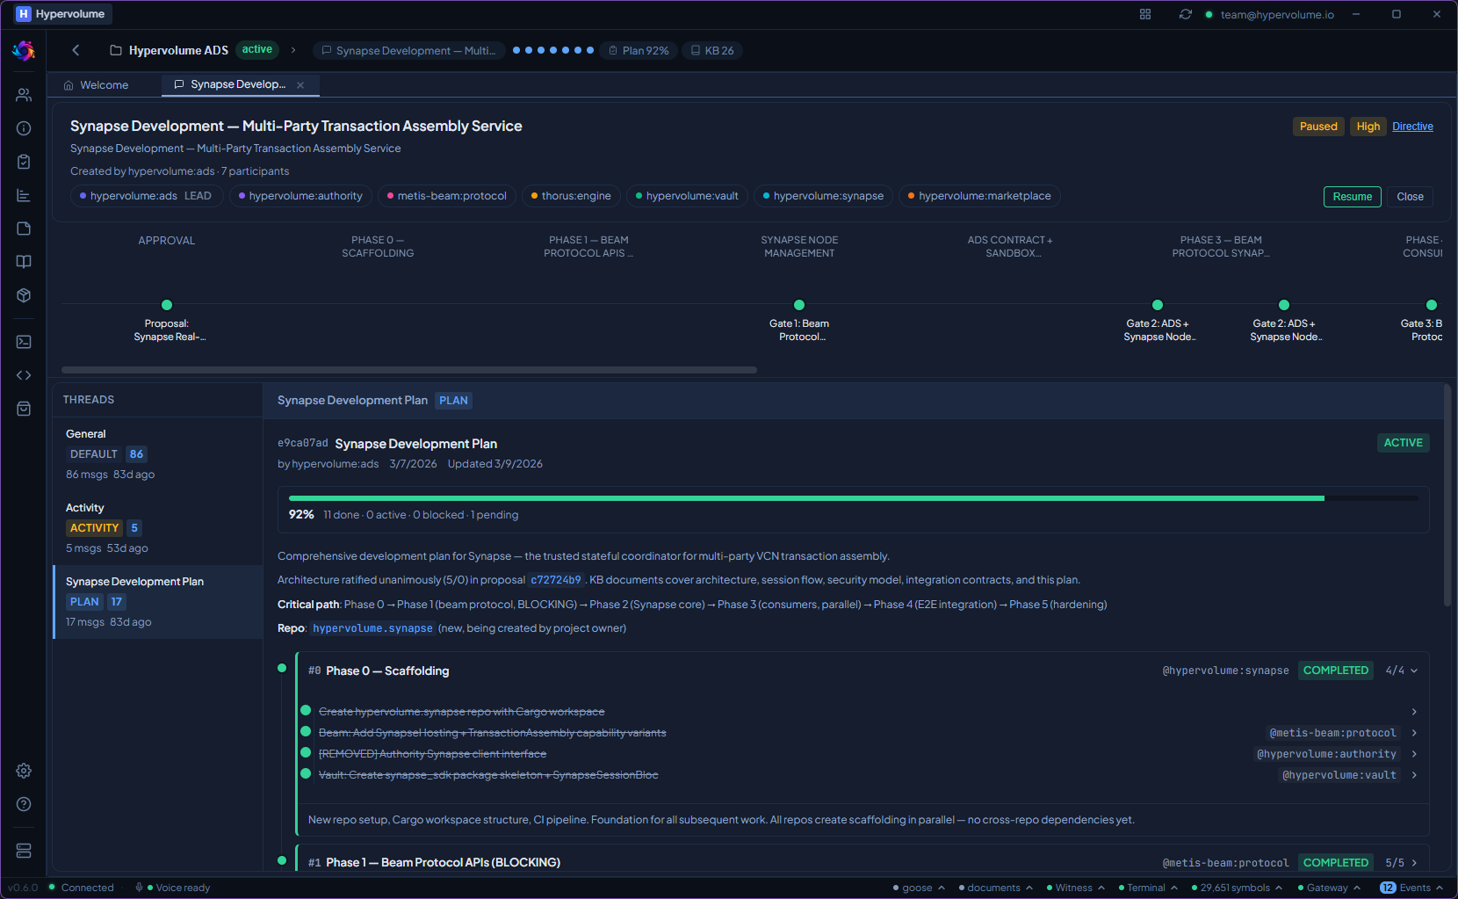Click the folder icon beside Hypervolume ADS

(116, 50)
